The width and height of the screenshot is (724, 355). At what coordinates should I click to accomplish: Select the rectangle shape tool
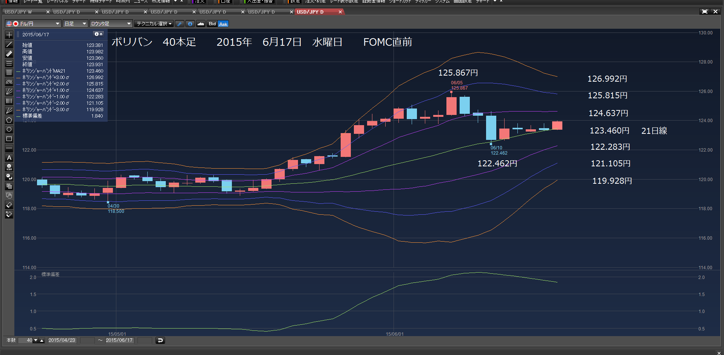coord(9,139)
